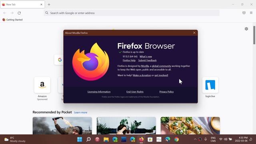Open the global community link
Image resolution: width=256 pixels, height=144 pixels.
161,66
